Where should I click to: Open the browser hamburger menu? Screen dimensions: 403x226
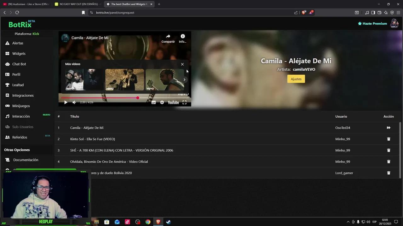point(398,13)
